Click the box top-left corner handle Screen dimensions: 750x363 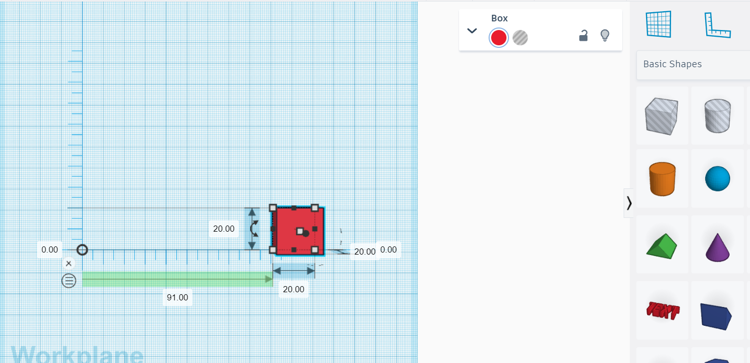[273, 208]
